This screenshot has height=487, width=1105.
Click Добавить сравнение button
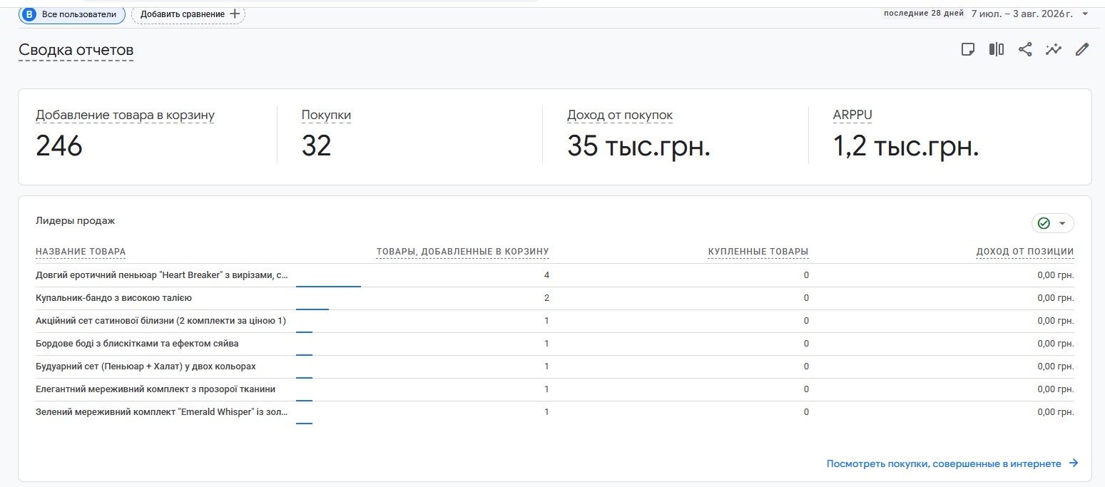click(x=188, y=14)
